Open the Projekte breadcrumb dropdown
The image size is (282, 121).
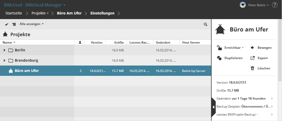click(x=48, y=13)
